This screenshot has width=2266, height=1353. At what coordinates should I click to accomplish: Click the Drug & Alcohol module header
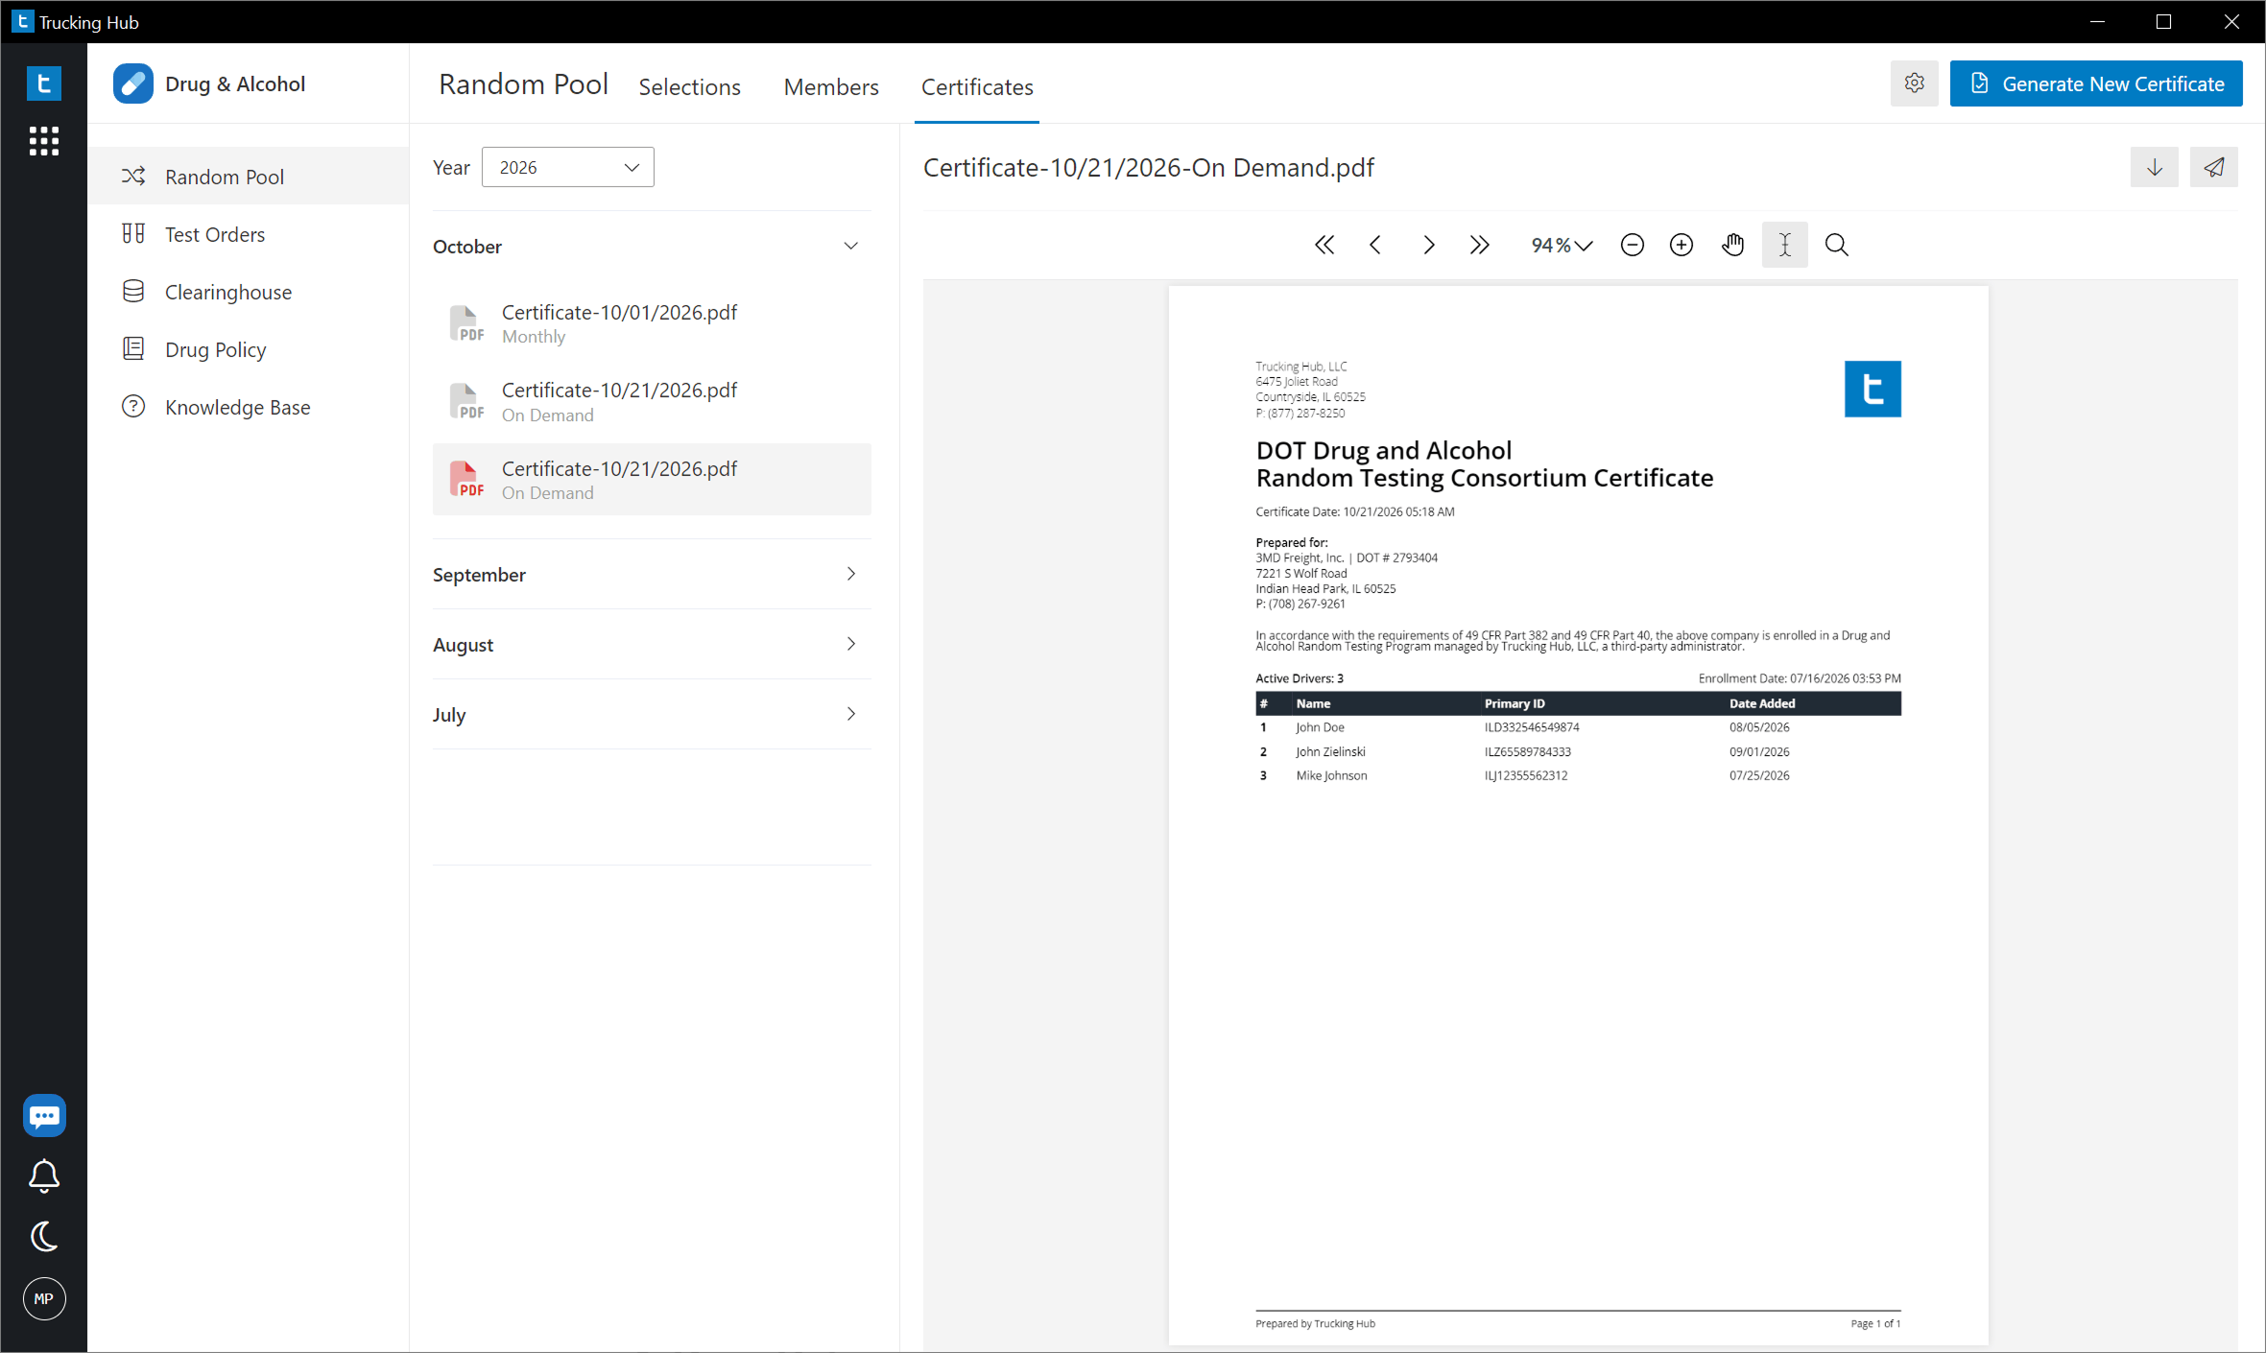209,83
